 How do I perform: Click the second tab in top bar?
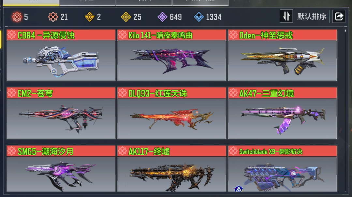pyautogui.click(x=88, y=3)
